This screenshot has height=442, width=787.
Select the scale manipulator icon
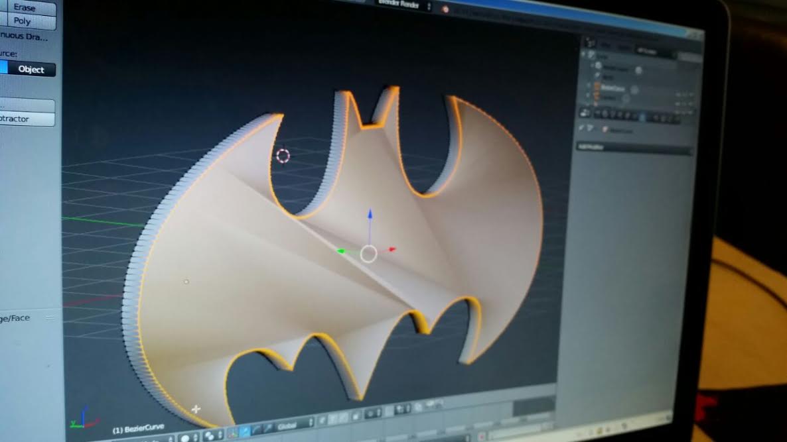pyautogui.click(x=267, y=427)
